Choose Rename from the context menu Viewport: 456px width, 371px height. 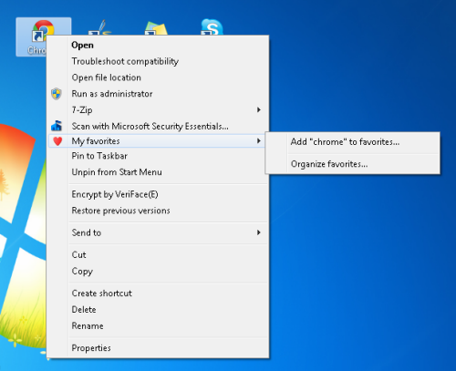pos(158,326)
